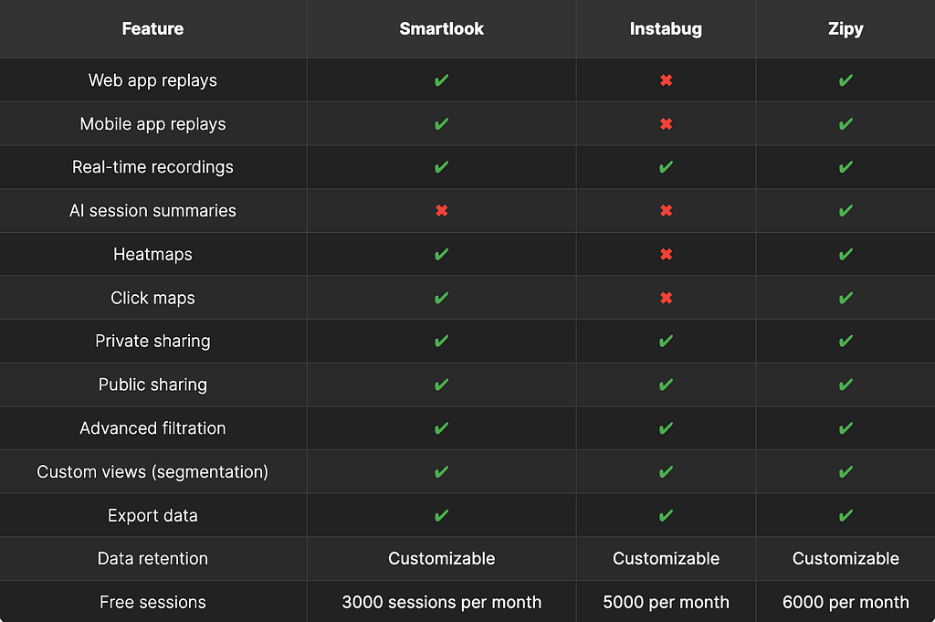
Task: Click Instabug's red cross for Web app replays
Action: tap(666, 79)
